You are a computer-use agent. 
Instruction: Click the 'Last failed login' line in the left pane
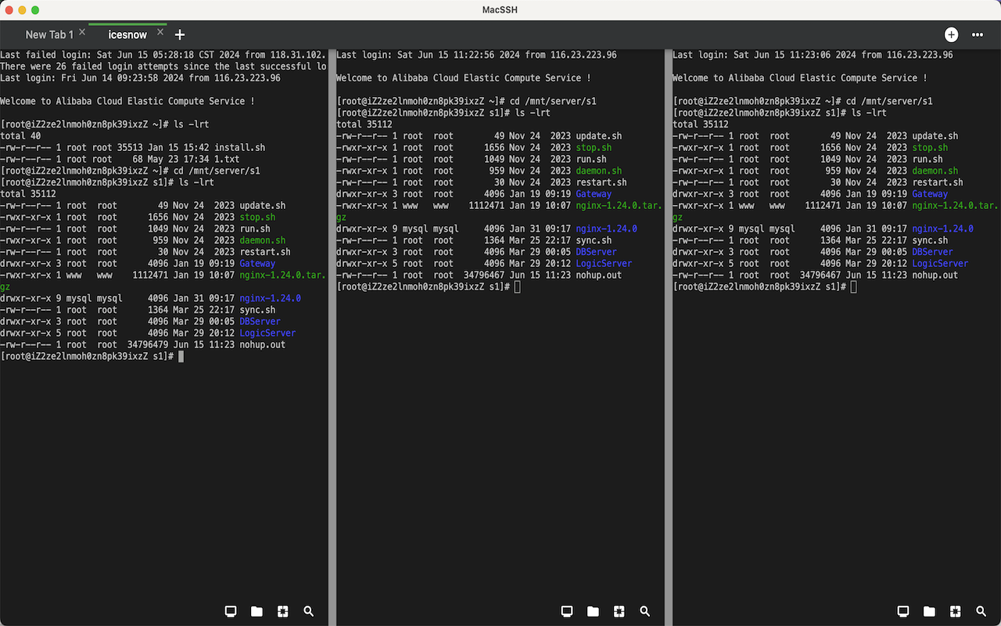(x=163, y=55)
